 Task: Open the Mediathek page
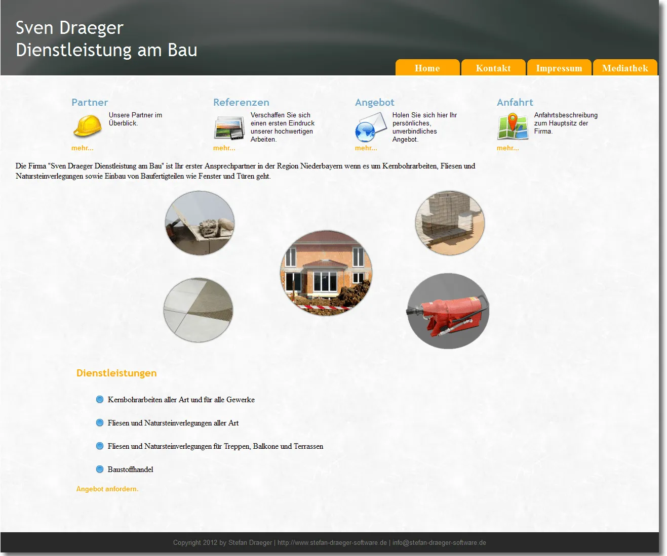(625, 67)
